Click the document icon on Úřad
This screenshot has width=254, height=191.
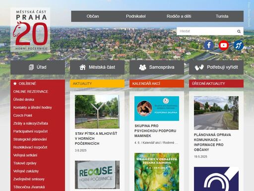click(31, 67)
